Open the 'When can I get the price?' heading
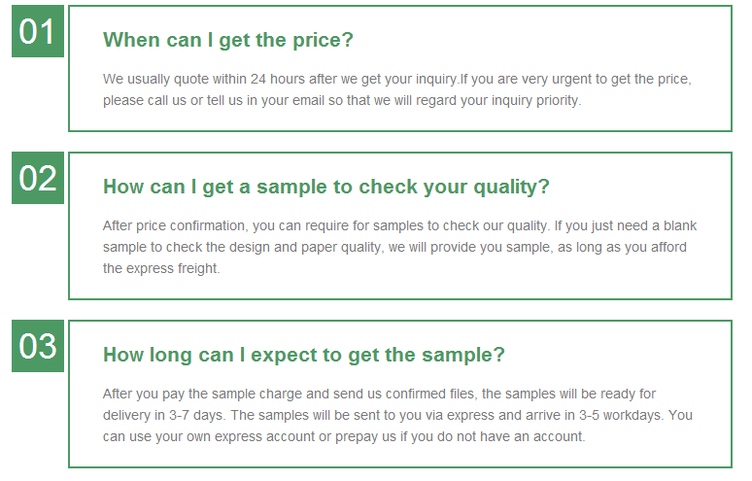Image resolution: width=752 pixels, height=481 pixels. pyautogui.click(x=227, y=40)
